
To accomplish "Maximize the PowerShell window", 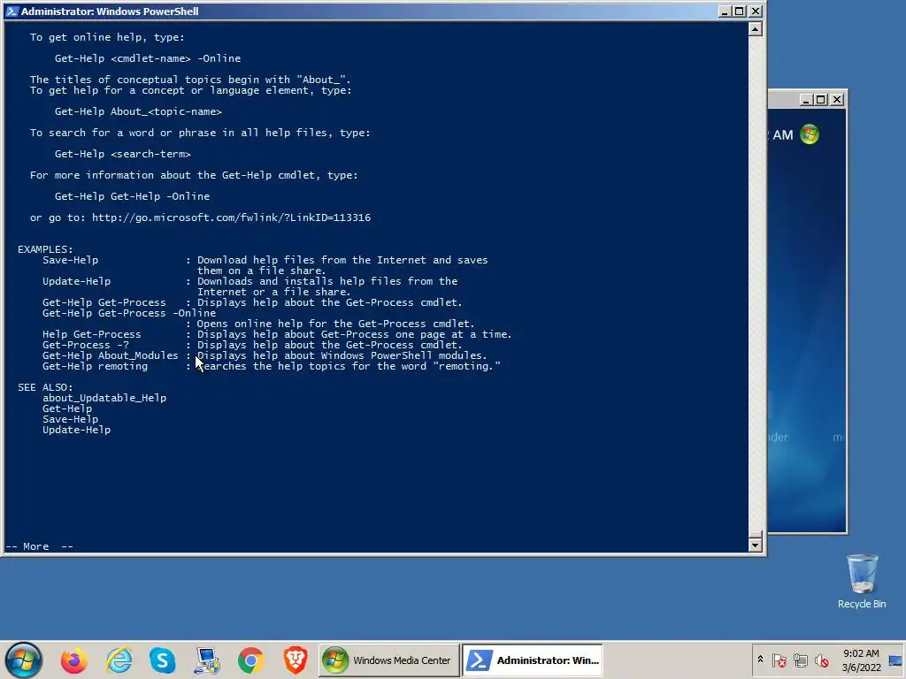I will [x=740, y=11].
